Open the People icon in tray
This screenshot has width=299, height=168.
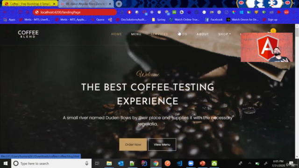[241, 163]
